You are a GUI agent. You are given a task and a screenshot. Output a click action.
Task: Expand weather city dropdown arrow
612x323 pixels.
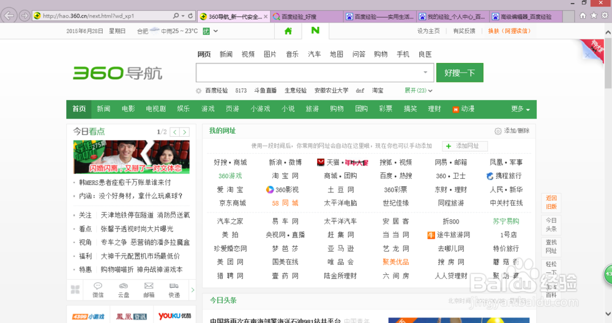tap(215, 31)
